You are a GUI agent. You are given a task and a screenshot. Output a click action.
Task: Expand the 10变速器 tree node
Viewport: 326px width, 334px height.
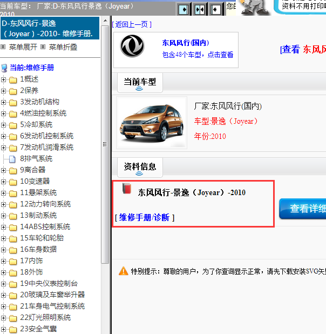[3, 182]
